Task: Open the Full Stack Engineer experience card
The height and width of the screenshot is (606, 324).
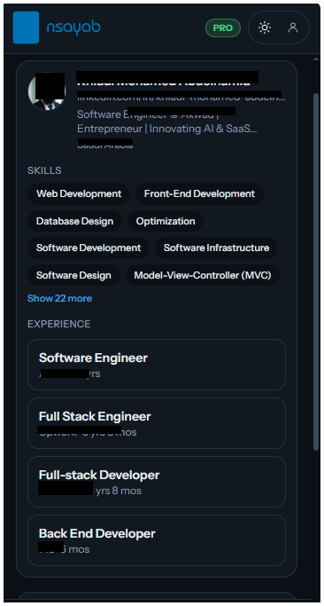Action: pyautogui.click(x=157, y=423)
